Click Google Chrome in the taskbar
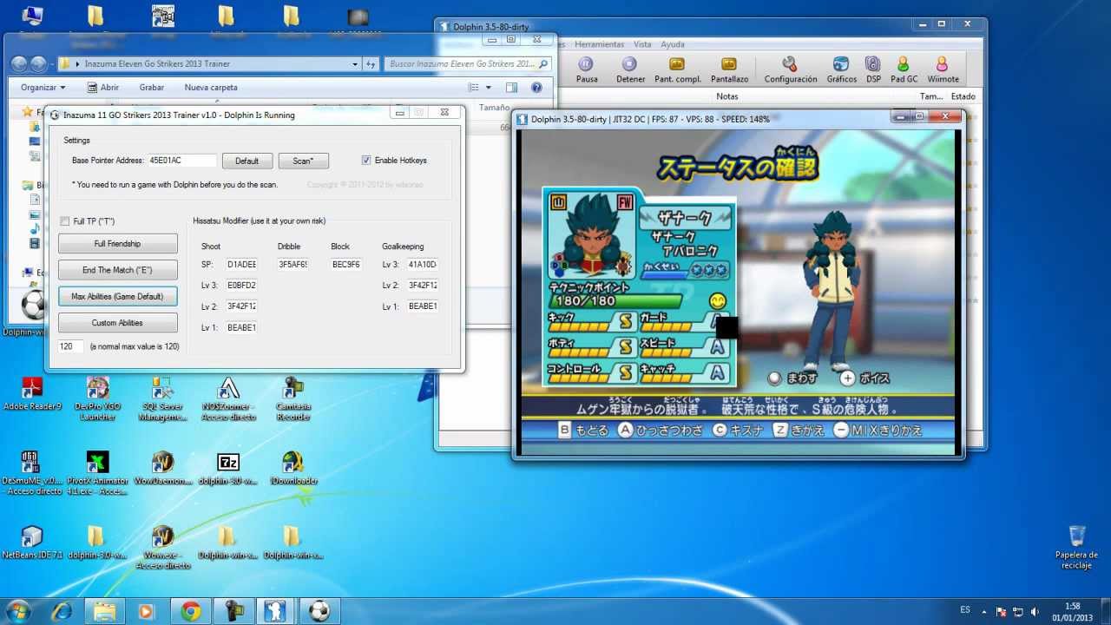This screenshot has width=1111, height=625. click(190, 611)
